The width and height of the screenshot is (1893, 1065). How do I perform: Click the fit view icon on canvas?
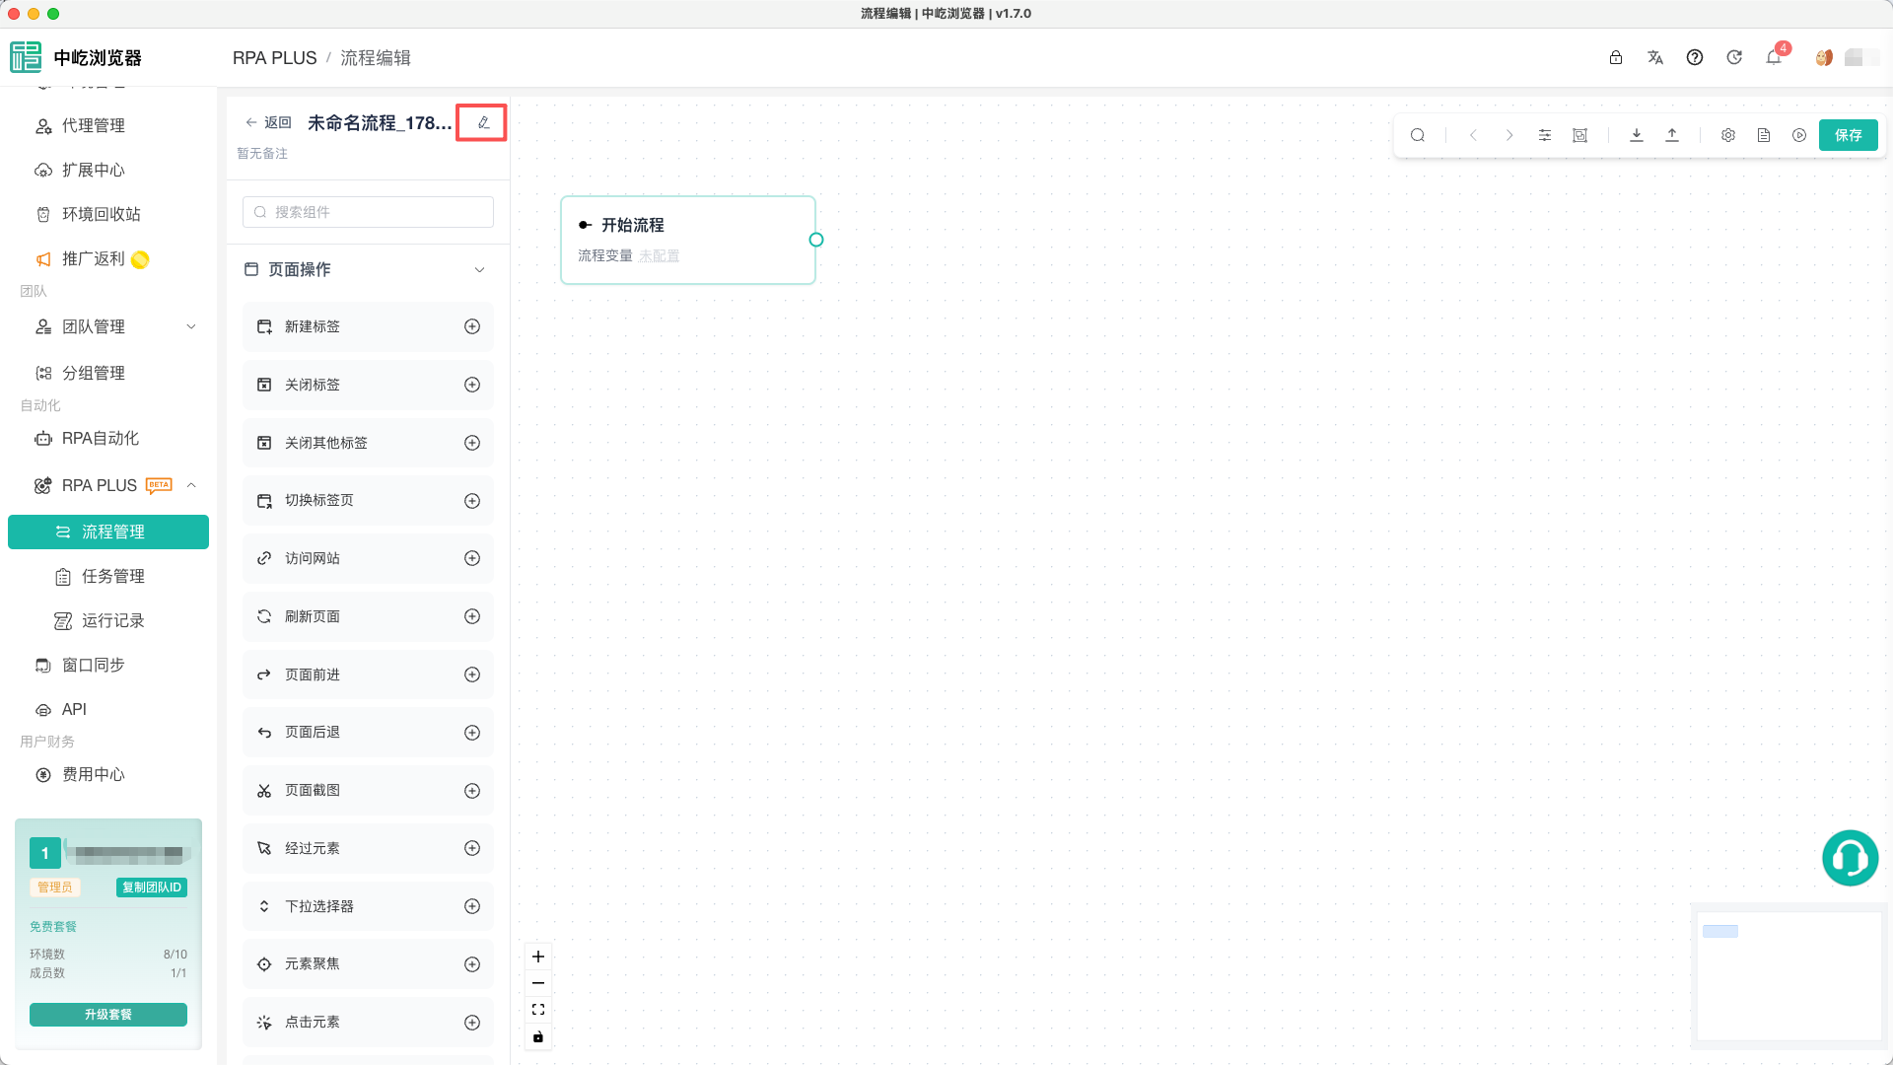click(538, 1010)
